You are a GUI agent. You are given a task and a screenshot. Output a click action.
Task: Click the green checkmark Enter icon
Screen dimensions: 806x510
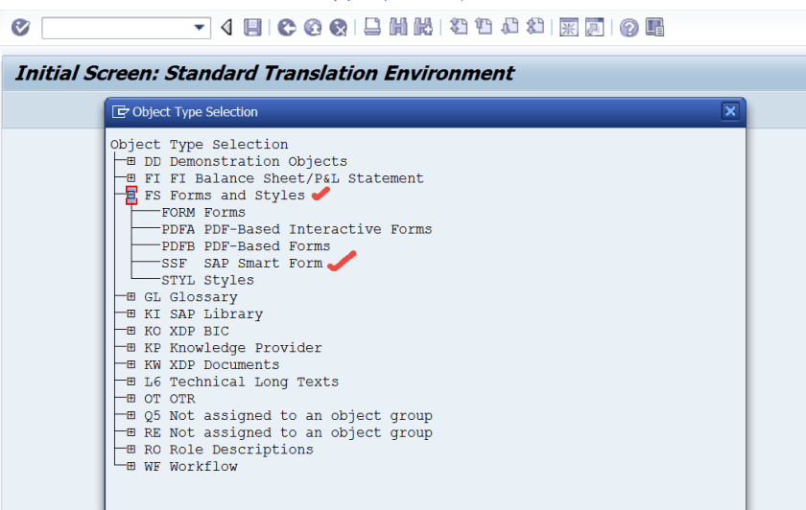20,27
